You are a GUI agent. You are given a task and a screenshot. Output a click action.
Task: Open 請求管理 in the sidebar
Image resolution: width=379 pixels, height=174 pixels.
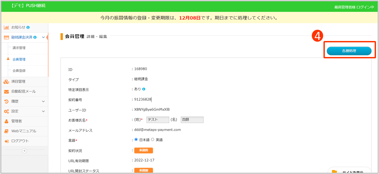[x=19, y=48]
